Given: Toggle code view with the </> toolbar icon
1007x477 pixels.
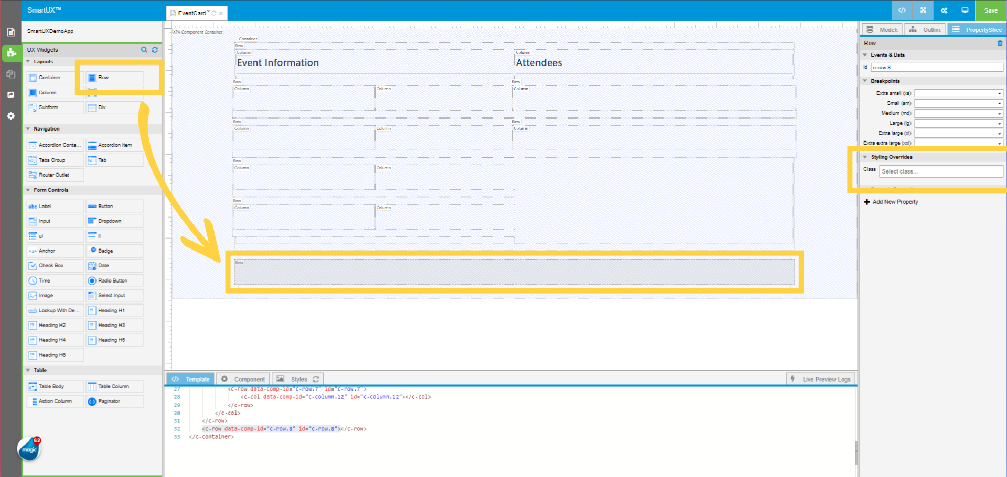Looking at the screenshot, I should 902,10.
